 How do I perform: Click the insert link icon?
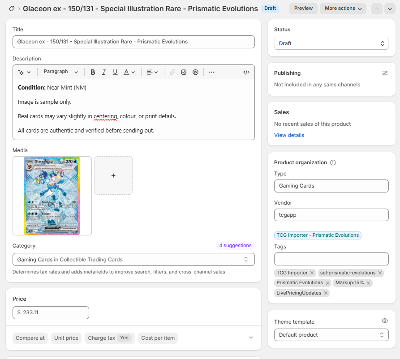pos(172,72)
